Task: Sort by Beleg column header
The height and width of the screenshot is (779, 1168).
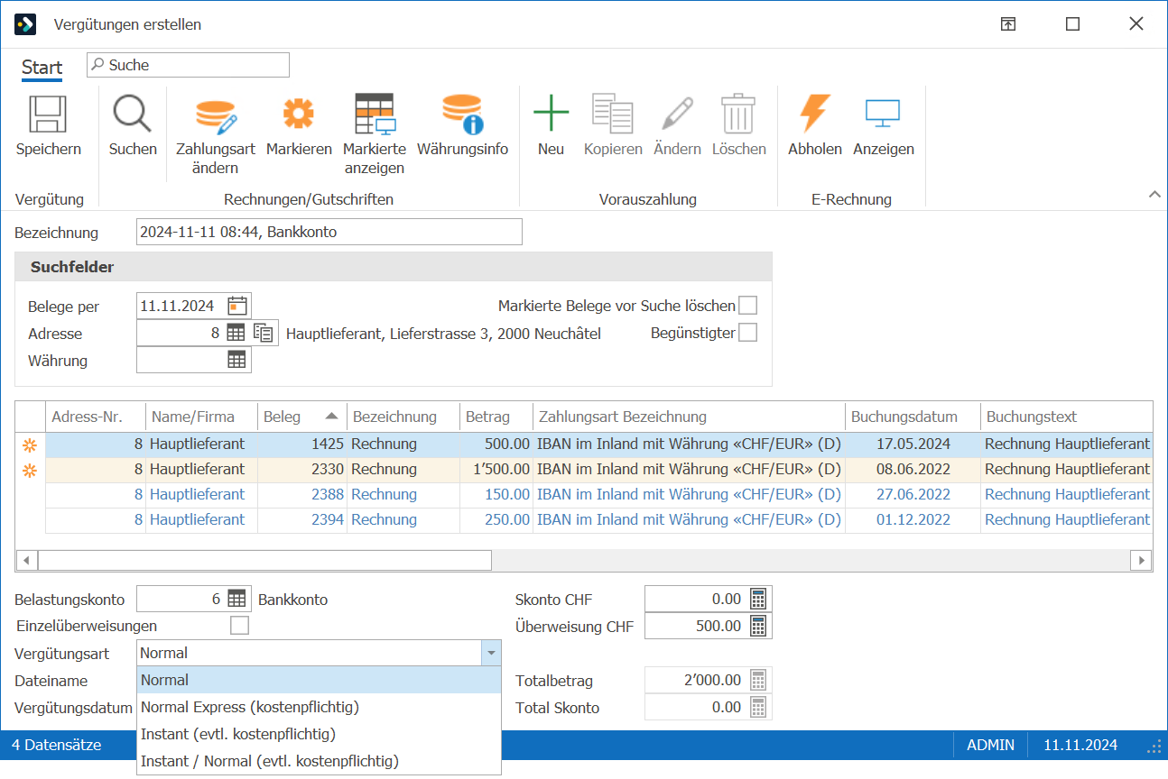Action: 301,417
